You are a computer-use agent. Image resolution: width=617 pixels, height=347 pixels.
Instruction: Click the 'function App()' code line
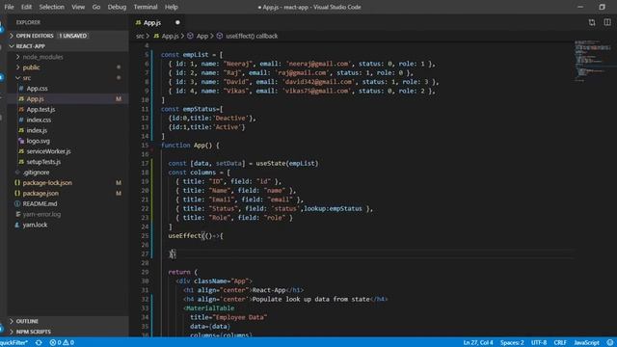click(x=190, y=146)
